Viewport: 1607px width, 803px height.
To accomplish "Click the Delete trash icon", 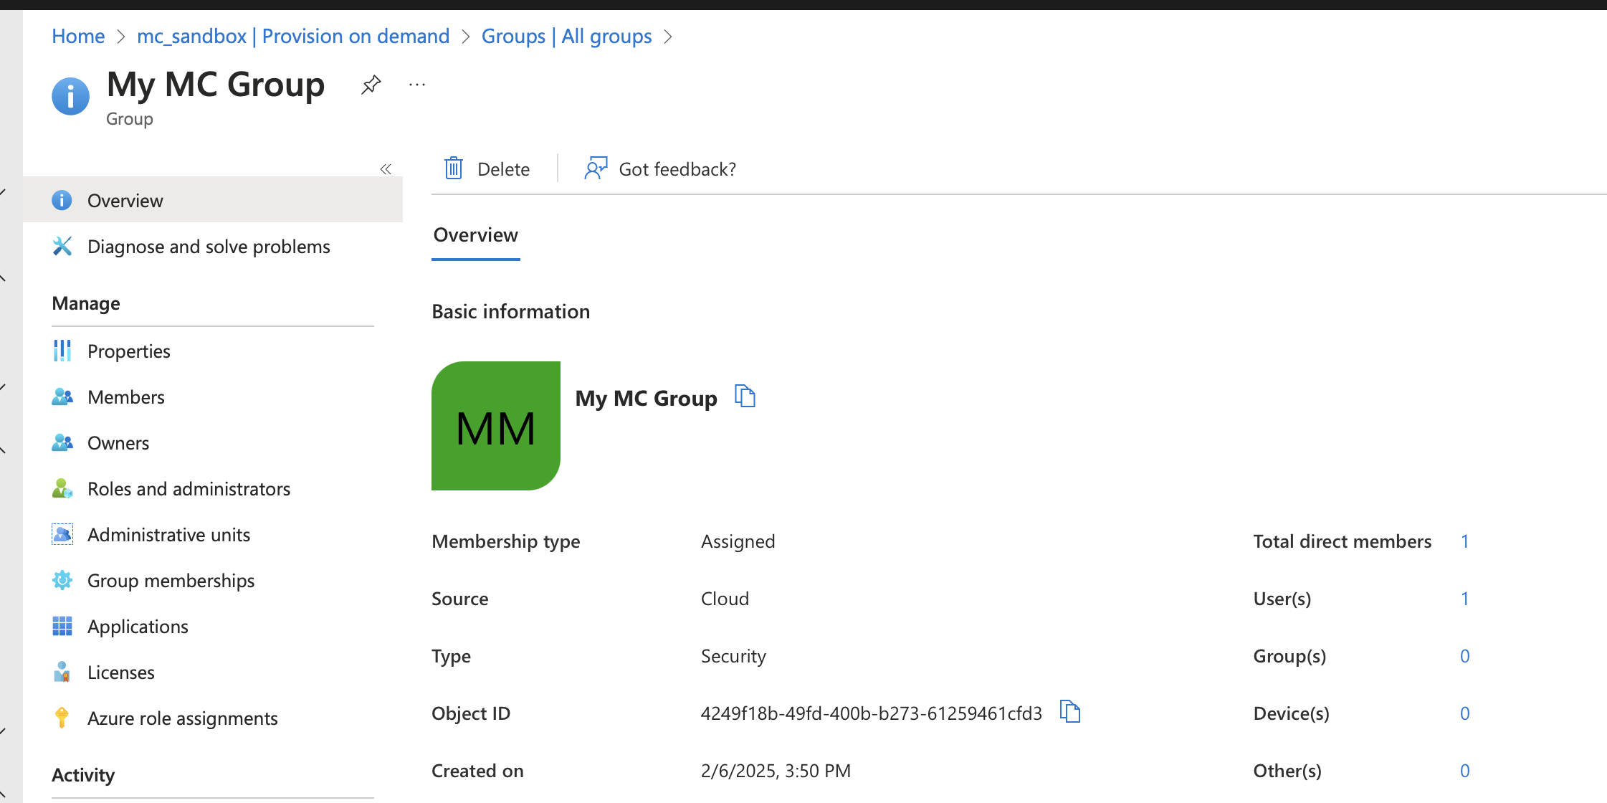I will pyautogui.click(x=454, y=168).
